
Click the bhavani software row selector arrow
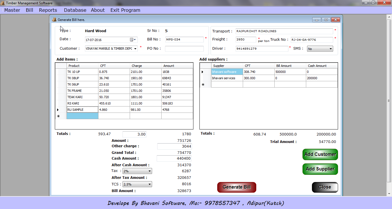(203, 72)
